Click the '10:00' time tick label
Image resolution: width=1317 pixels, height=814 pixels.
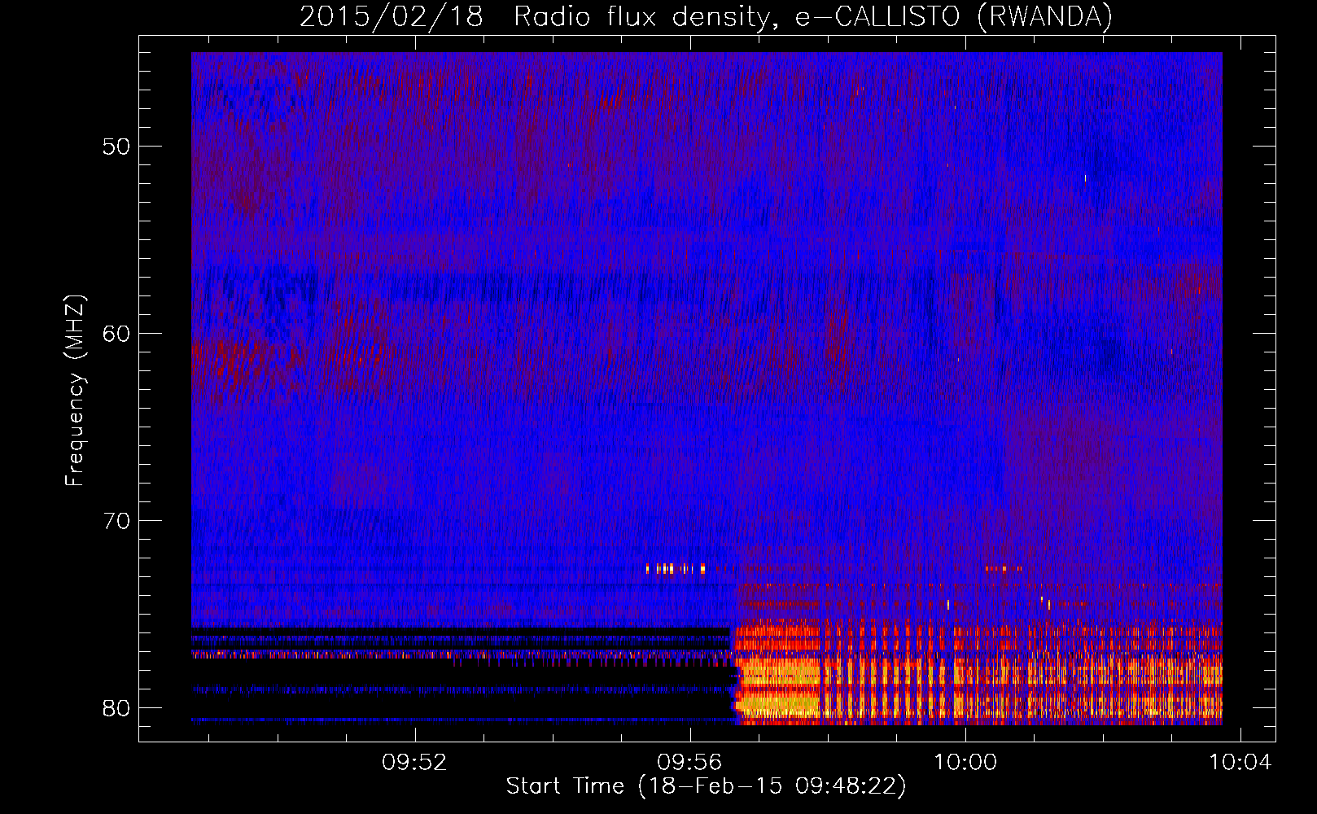[965, 763]
